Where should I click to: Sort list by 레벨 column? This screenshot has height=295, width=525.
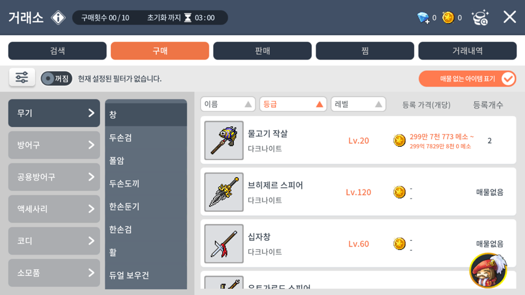[358, 104]
